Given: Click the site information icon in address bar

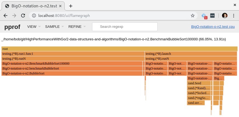Looking at the screenshot, I should pyautogui.click(x=34, y=16).
